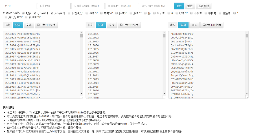Click the card prefix field containing 2018
The image size is (254, 137).
[19, 6]
